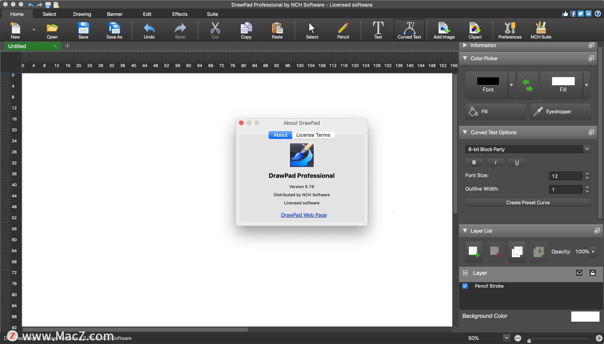
Task: Click the Font Size input field
Action: (x=565, y=176)
